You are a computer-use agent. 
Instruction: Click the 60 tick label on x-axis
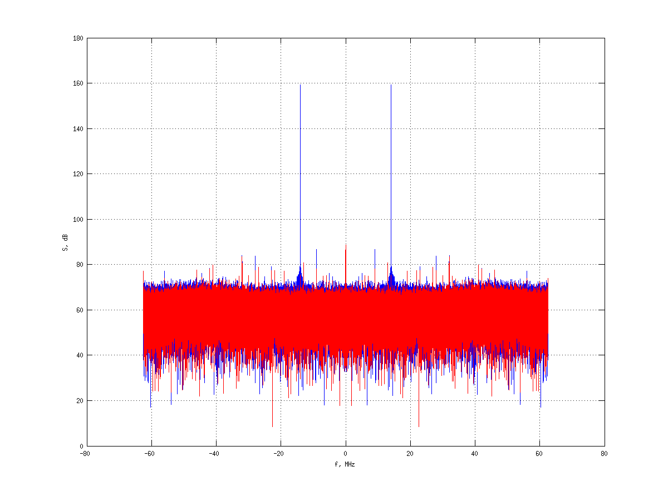[x=539, y=453]
